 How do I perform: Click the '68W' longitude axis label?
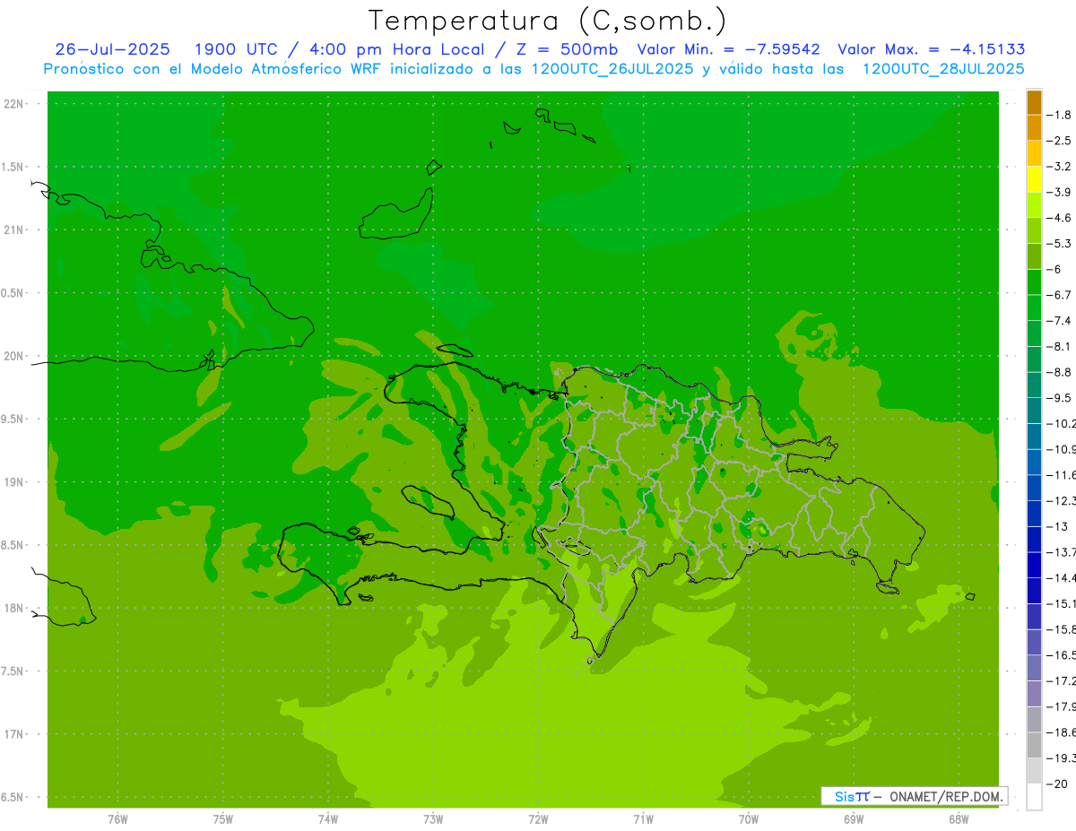coord(959,819)
